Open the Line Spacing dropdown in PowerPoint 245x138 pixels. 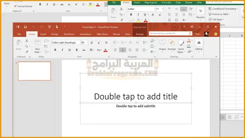click(145, 43)
